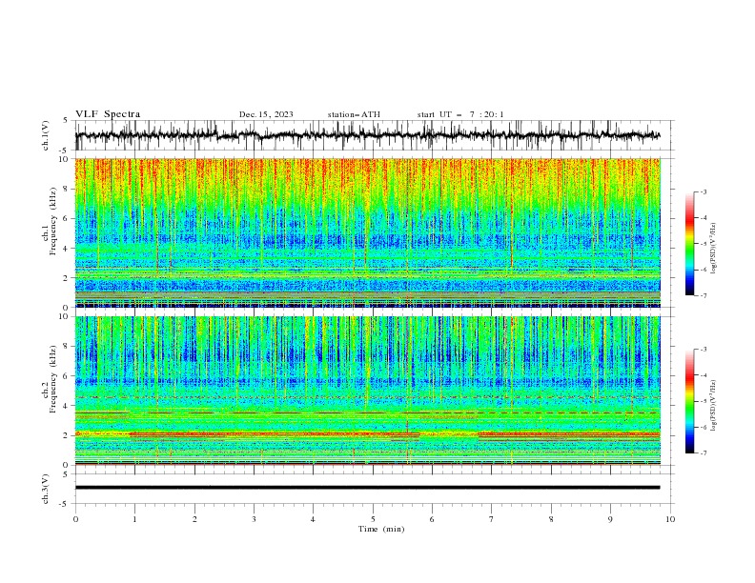Click the '10' kHz tick of ch.2 frequency axis

66,316
